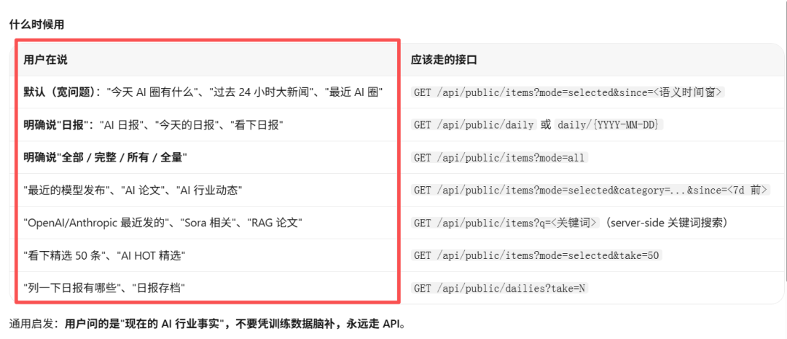Click the 明确说"全部 / 完整 / 所有 / 全量" cell
The width and height of the screenshot is (787, 339).
[106, 158]
